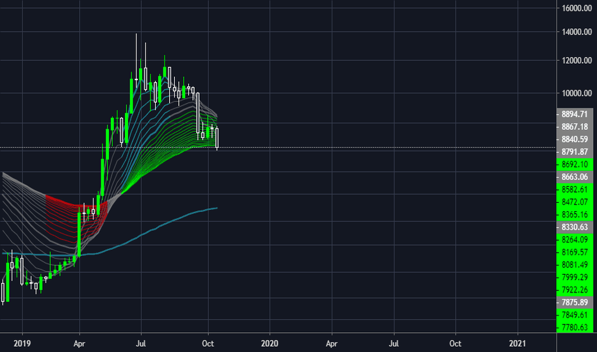Select the 7849.61 value label
The width and height of the screenshot is (597, 352).
point(575,315)
